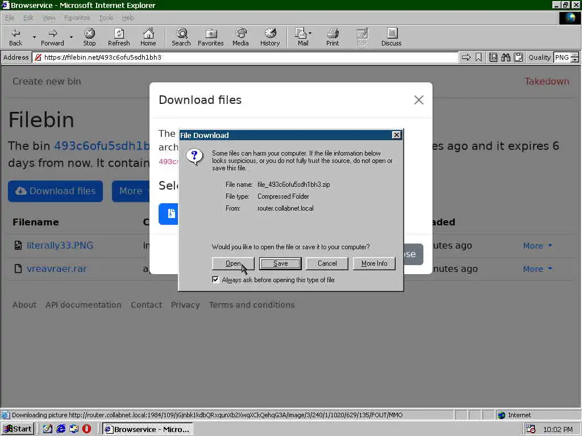Click Save in File Download dialog
The height and width of the screenshot is (436, 582).
click(280, 263)
